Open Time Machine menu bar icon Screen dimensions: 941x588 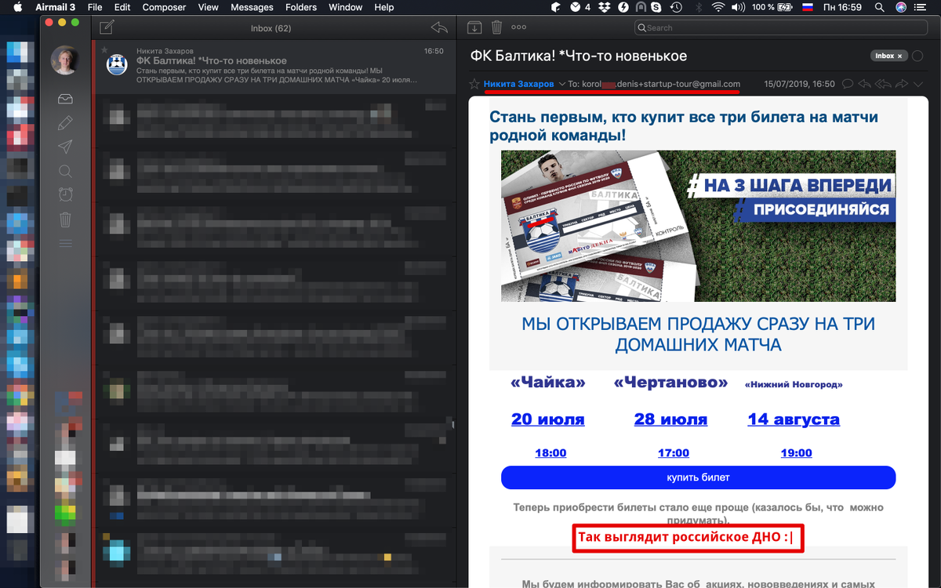point(674,7)
